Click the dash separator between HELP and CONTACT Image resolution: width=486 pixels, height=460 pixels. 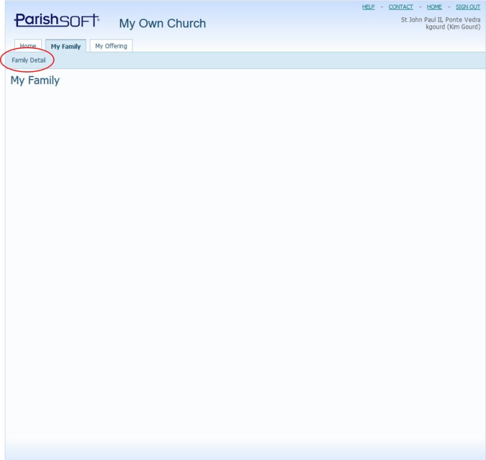[x=382, y=7]
